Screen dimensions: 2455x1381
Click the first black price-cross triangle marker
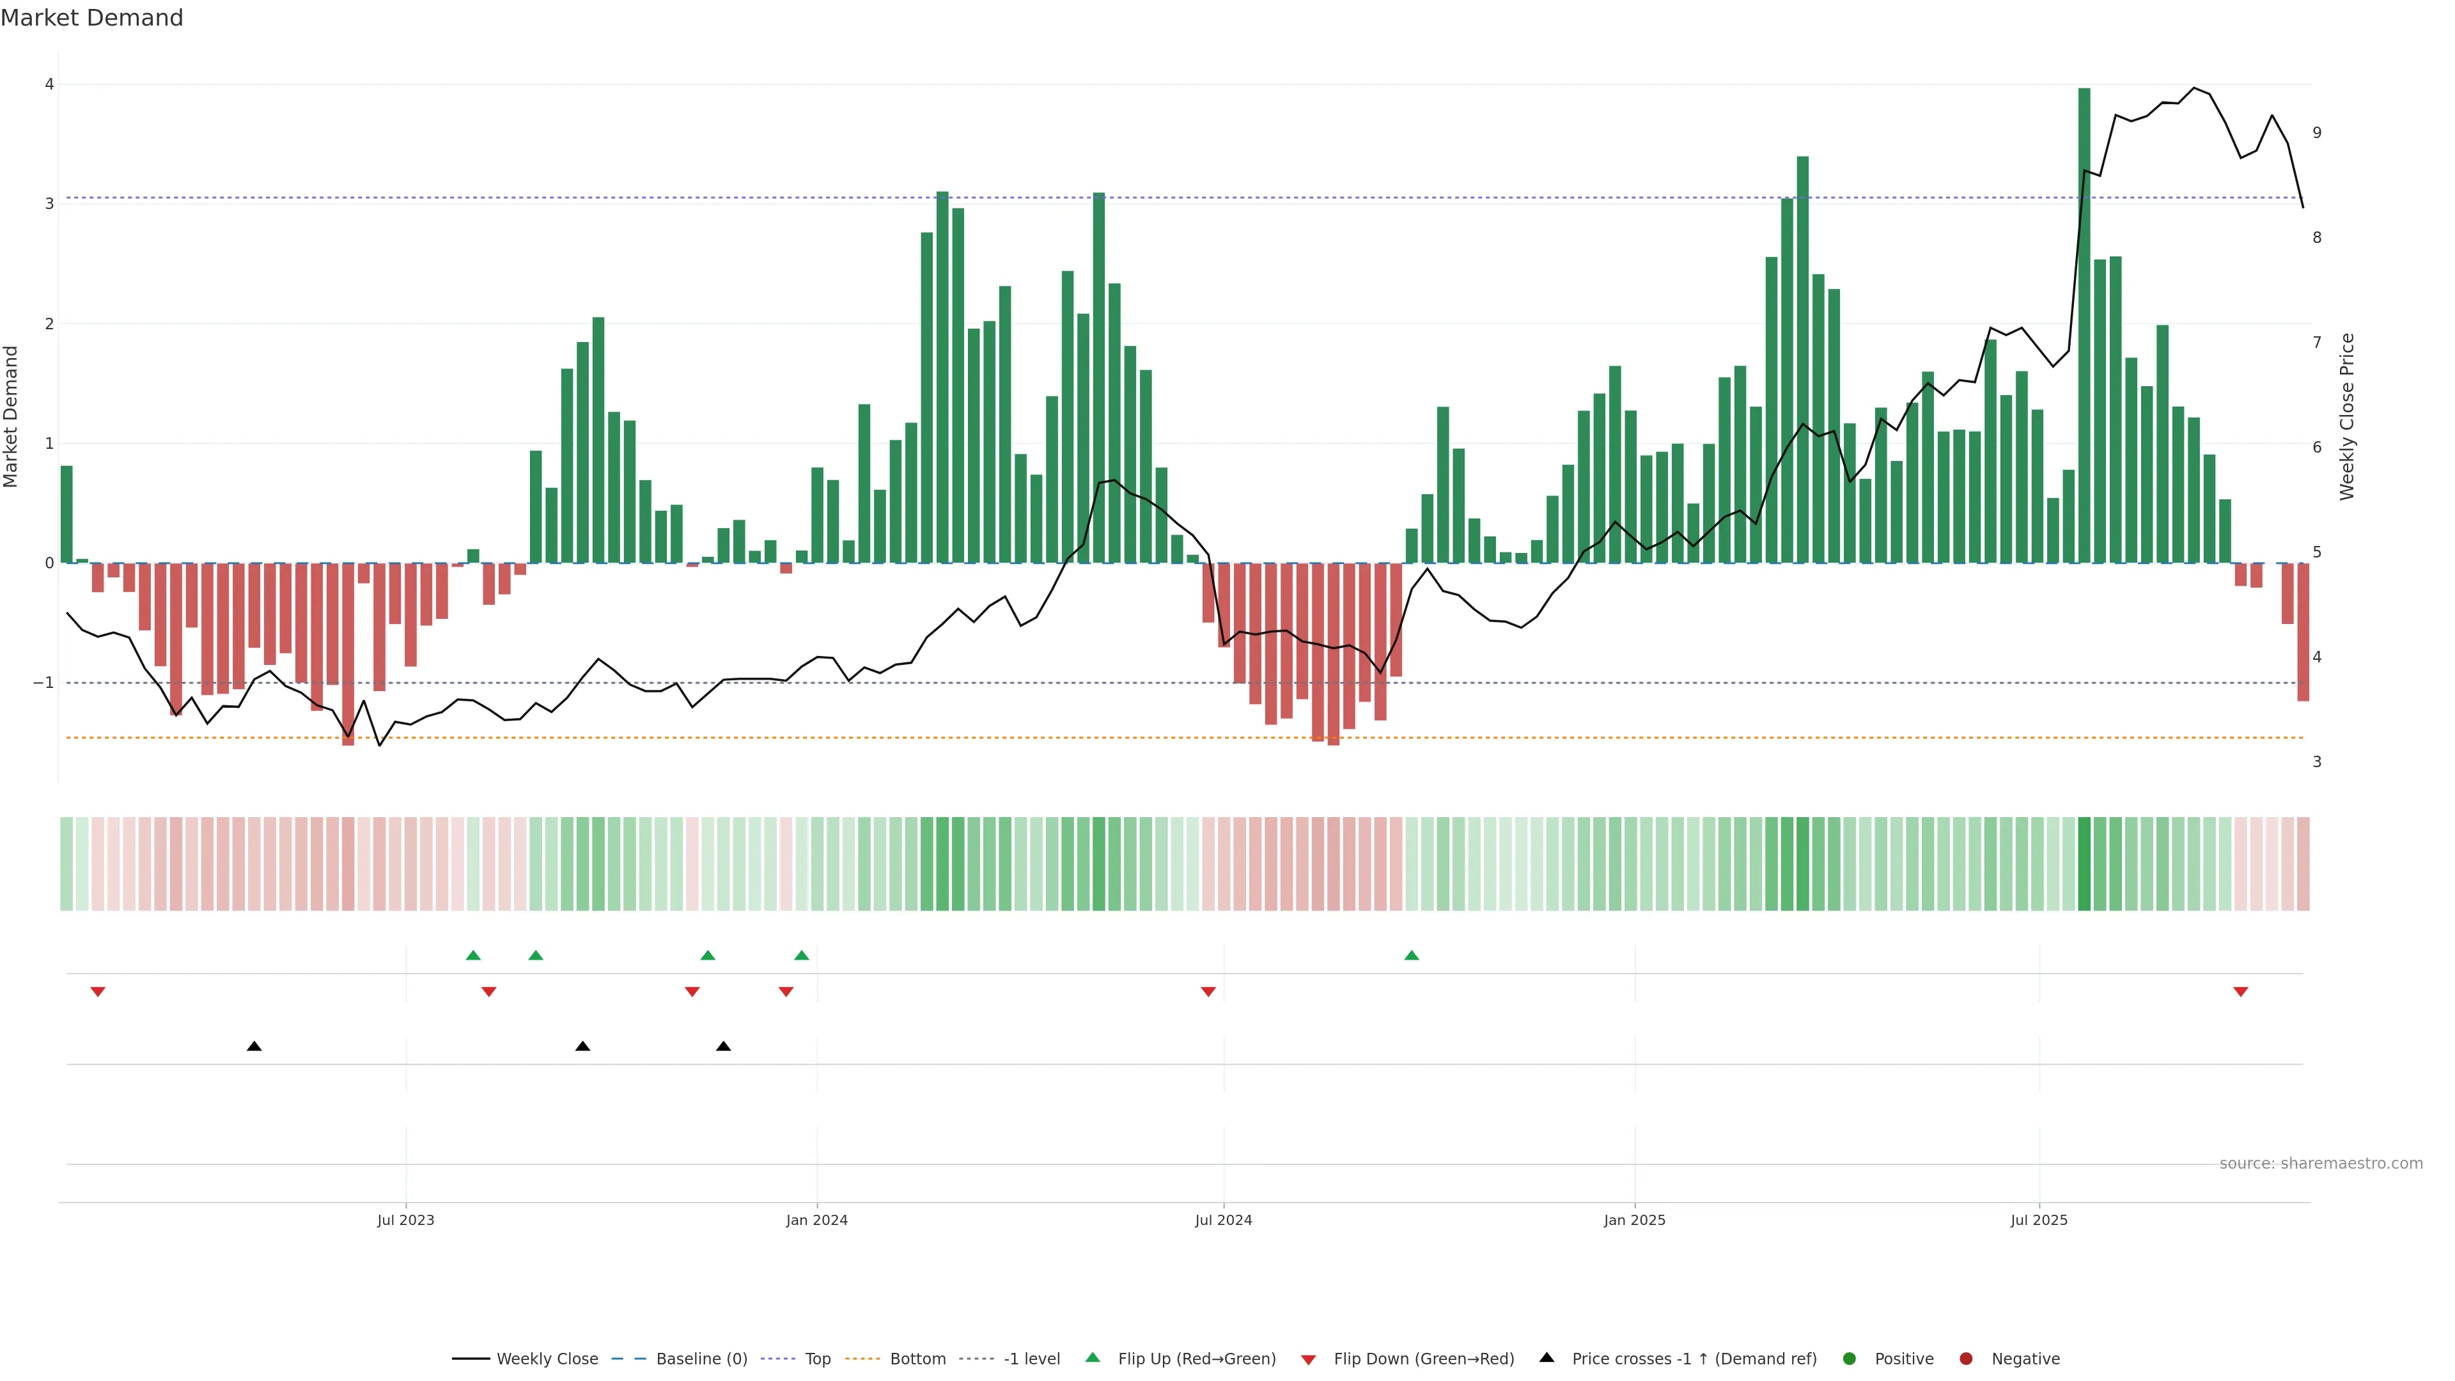(x=254, y=1045)
